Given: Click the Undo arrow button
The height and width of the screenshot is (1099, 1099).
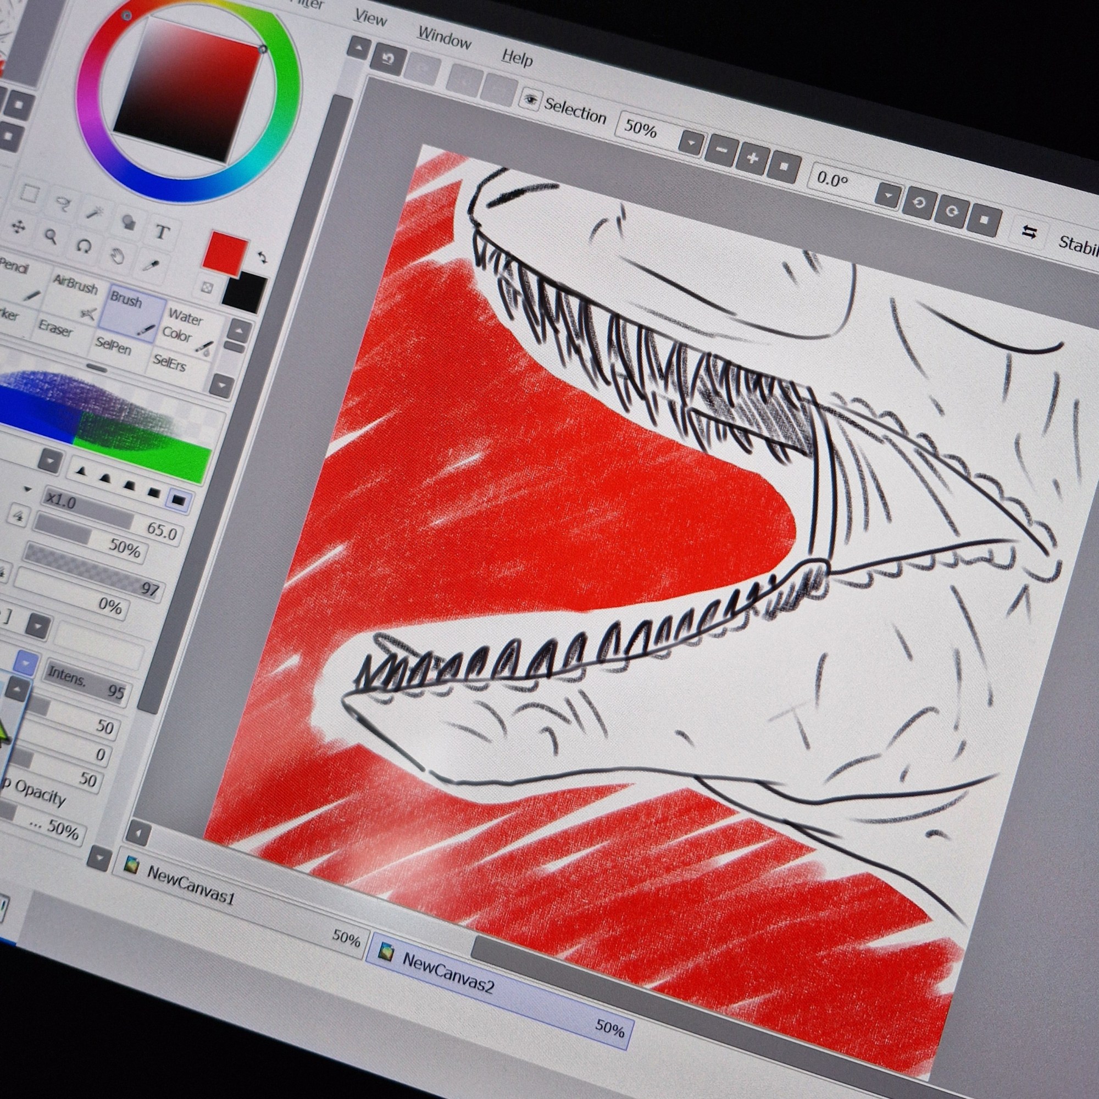Looking at the screenshot, I should pos(389,59).
